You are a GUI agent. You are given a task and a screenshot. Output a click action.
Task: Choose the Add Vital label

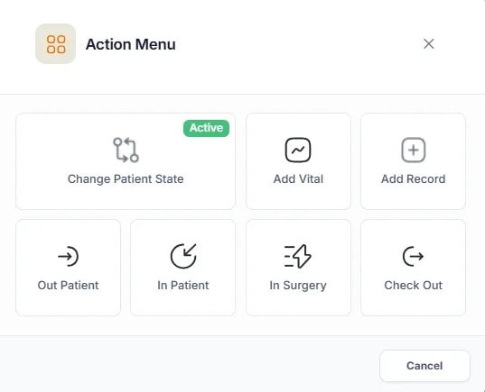point(298,179)
